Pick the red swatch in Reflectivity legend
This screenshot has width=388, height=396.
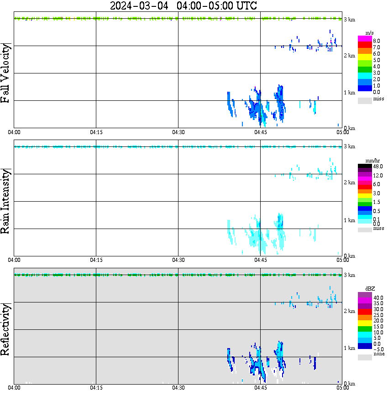coord(365,312)
